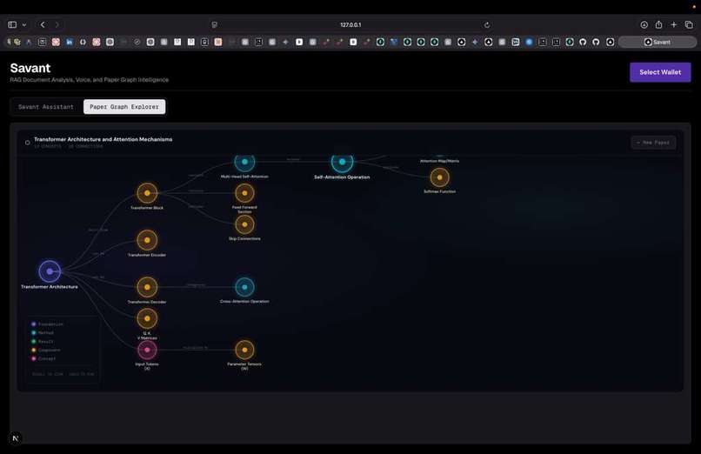The image size is (701, 454).
Task: Select the Transformer Architecture root node
Action: coord(50,271)
